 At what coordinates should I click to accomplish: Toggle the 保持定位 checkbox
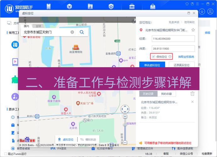coord(153,57)
